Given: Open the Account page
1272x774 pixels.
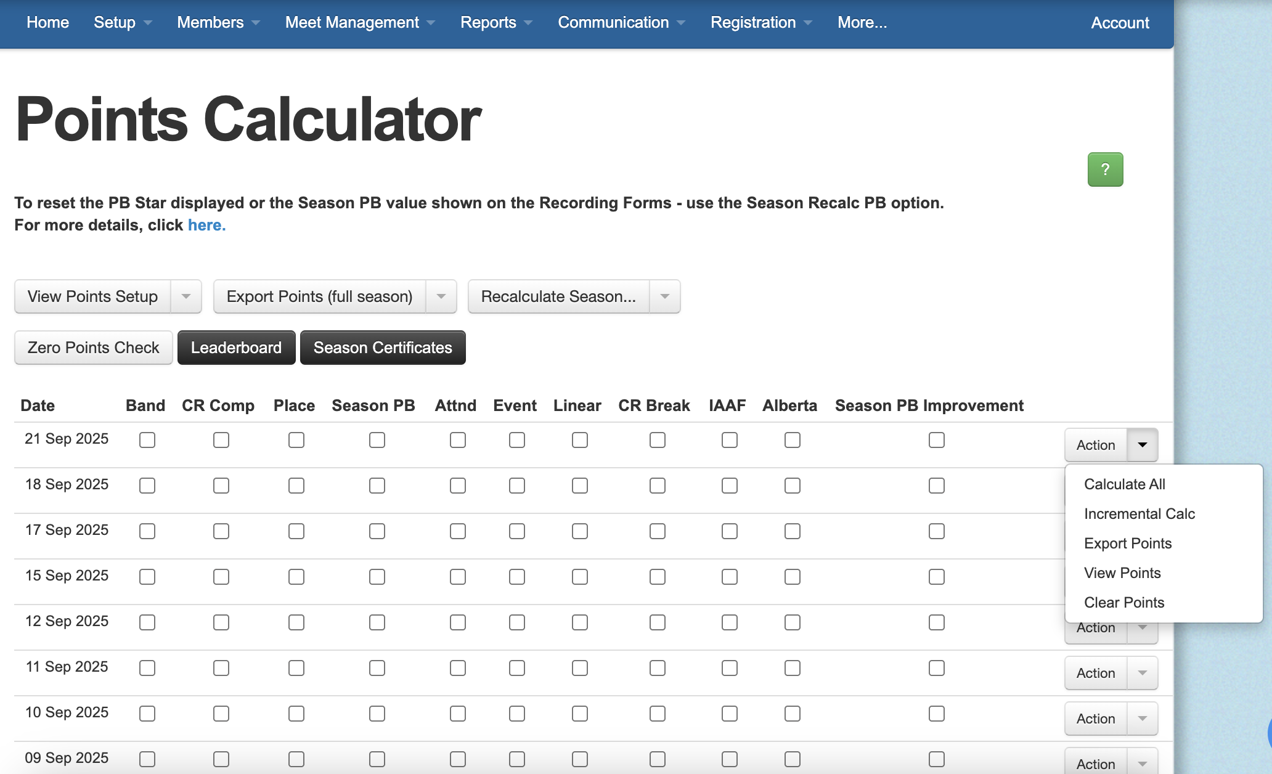Looking at the screenshot, I should [x=1120, y=23].
